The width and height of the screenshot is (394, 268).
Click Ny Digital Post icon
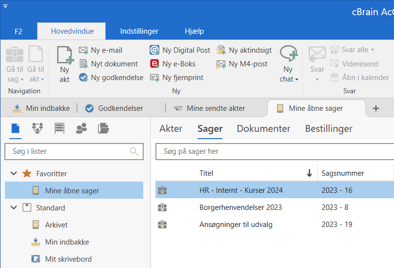[x=154, y=50]
